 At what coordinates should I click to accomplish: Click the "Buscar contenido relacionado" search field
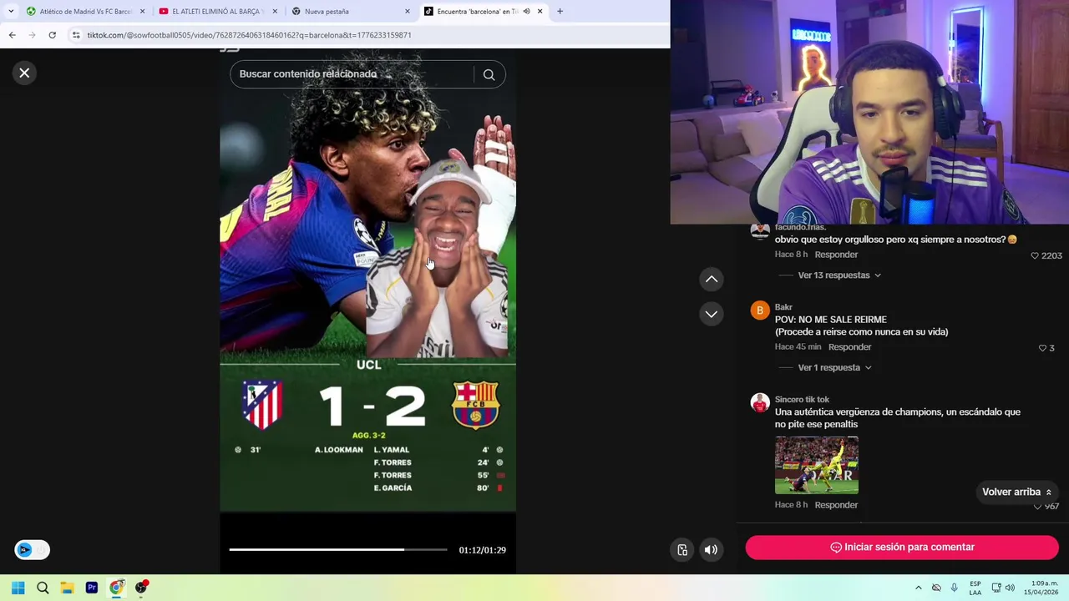(351, 74)
